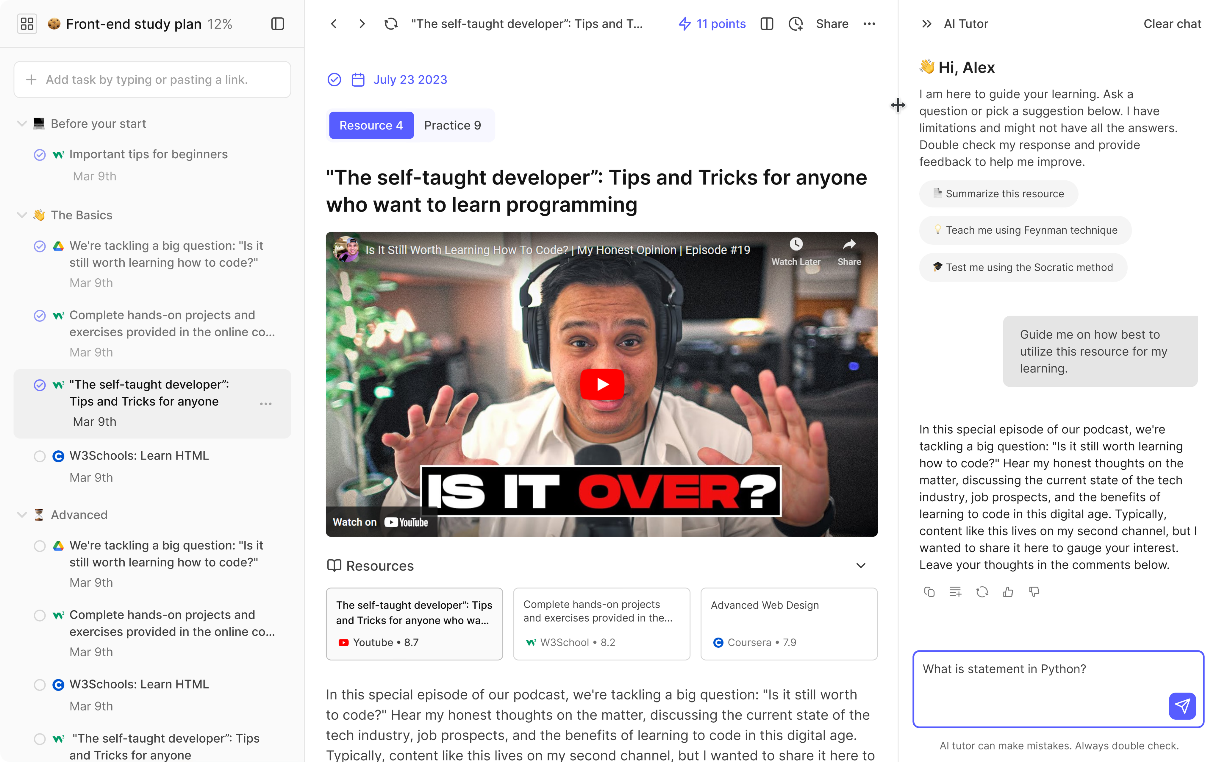Play the YouTube video
This screenshot has height=762, width=1219.
[602, 384]
